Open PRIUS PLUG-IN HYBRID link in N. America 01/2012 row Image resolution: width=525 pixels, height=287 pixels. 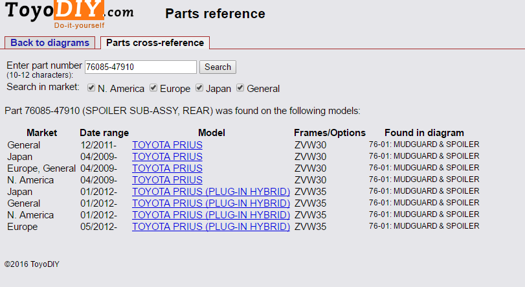click(x=211, y=215)
